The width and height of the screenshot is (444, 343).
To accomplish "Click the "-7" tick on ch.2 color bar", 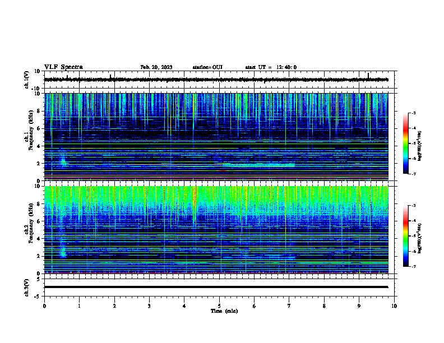I will point(413,266).
